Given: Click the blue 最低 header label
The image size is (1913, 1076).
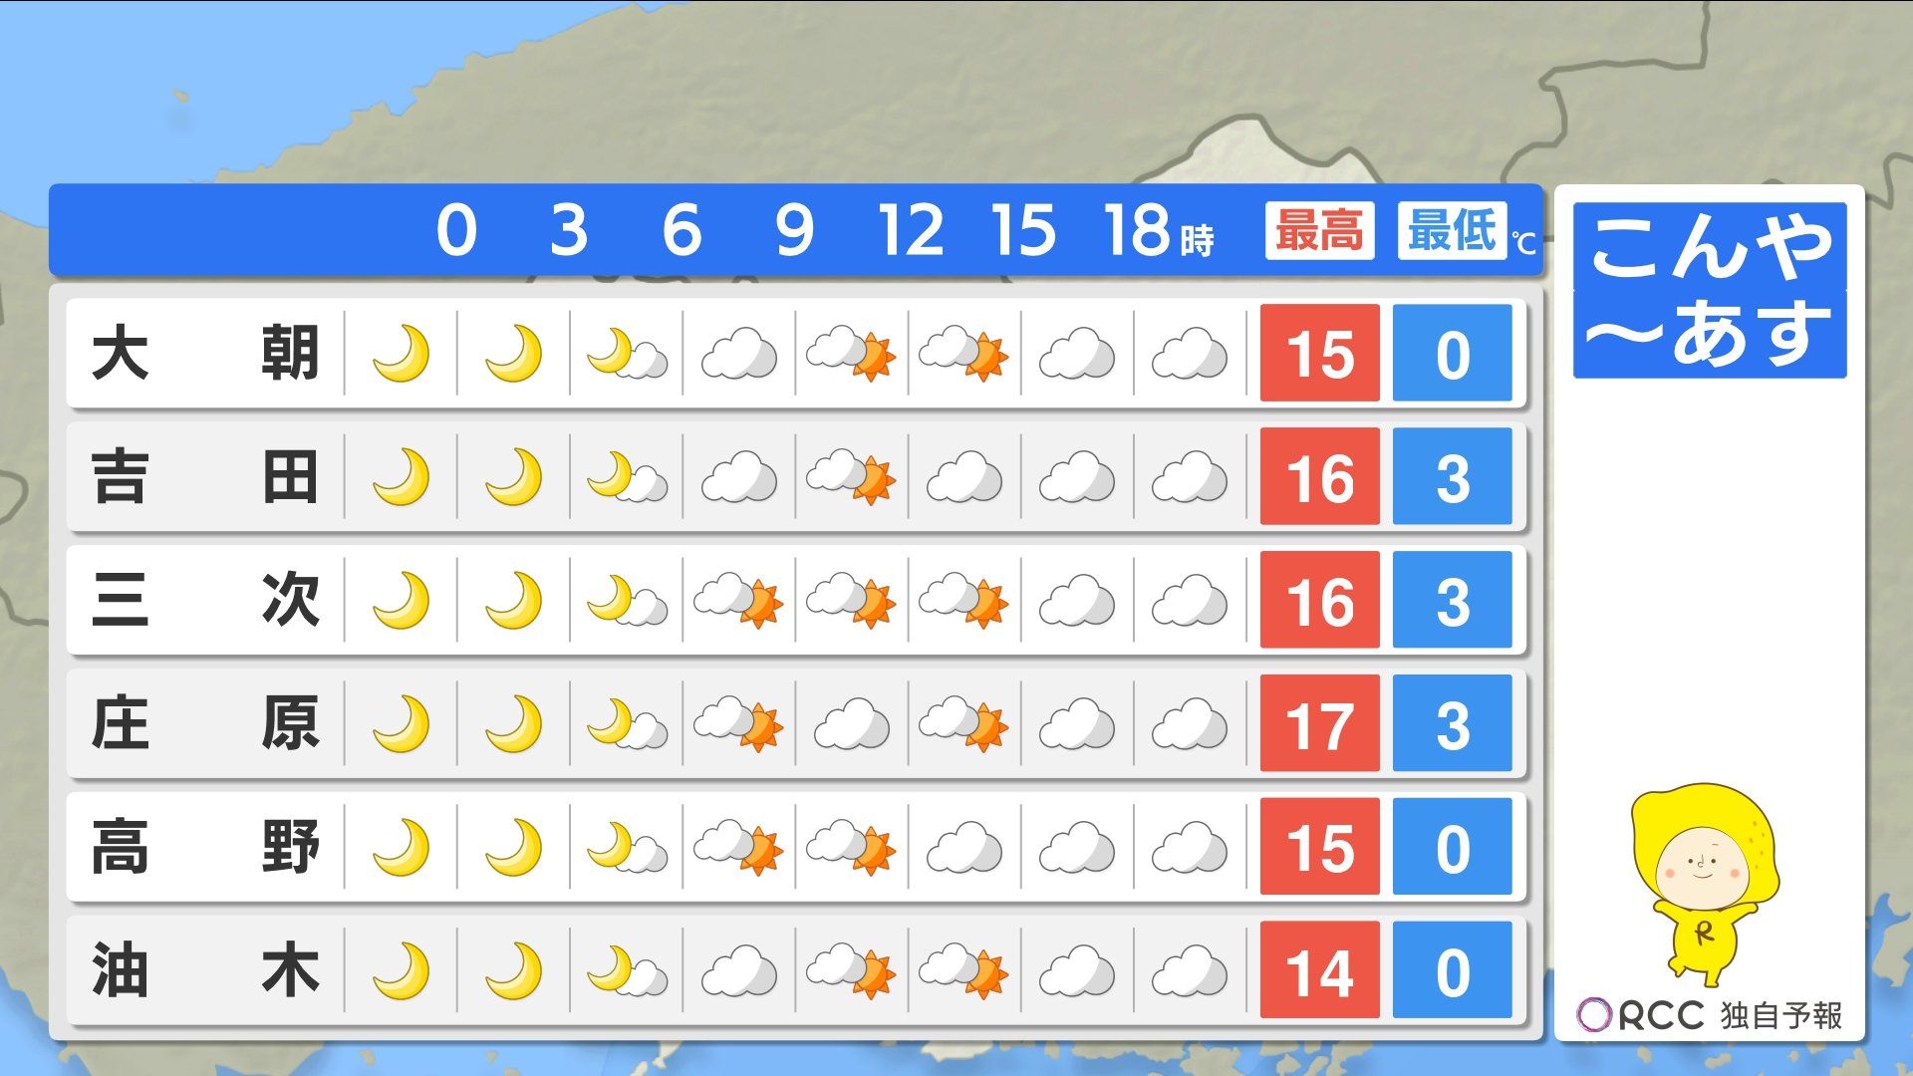Looking at the screenshot, I should (x=1452, y=231).
